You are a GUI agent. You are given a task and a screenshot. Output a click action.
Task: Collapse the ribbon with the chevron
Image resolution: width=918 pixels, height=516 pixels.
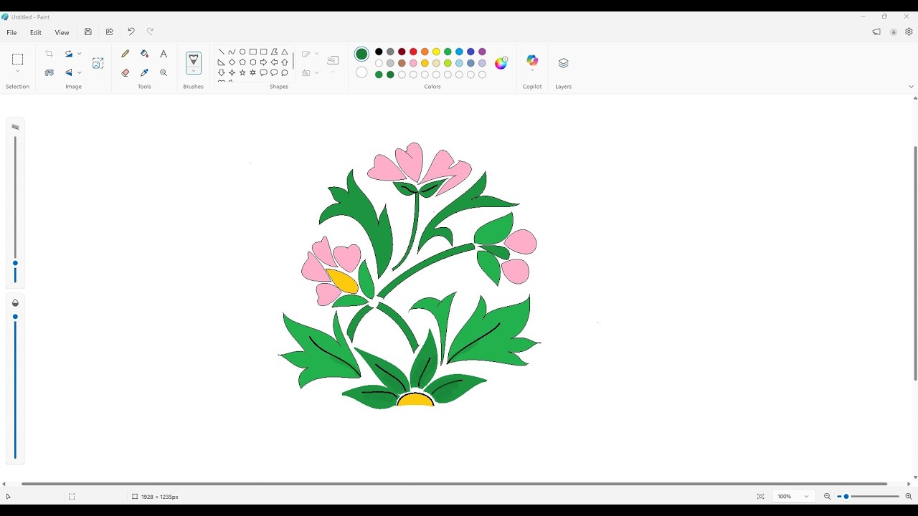[x=911, y=87]
